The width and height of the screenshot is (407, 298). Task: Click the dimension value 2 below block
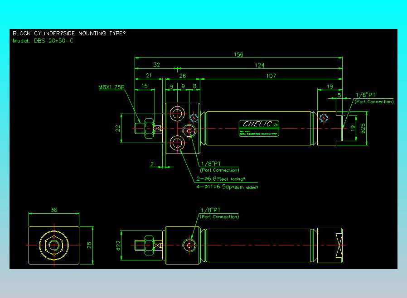[x=152, y=164]
